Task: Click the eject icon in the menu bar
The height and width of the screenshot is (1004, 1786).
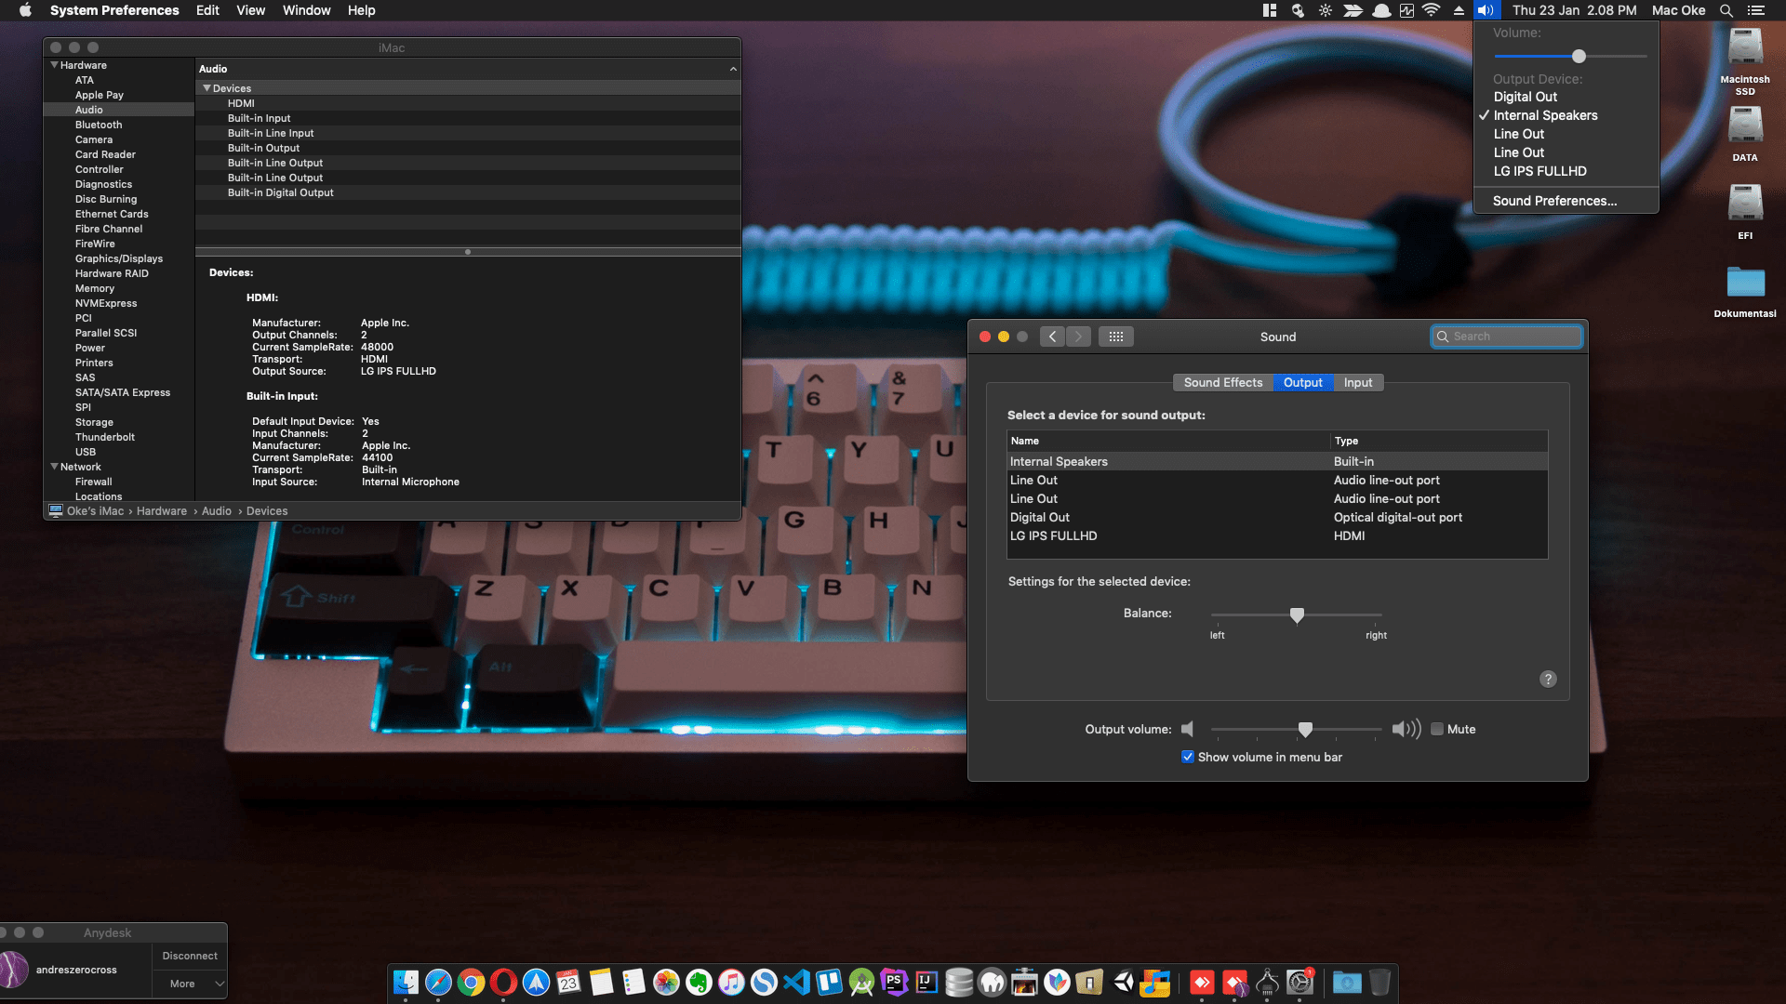Action: coord(1459,10)
